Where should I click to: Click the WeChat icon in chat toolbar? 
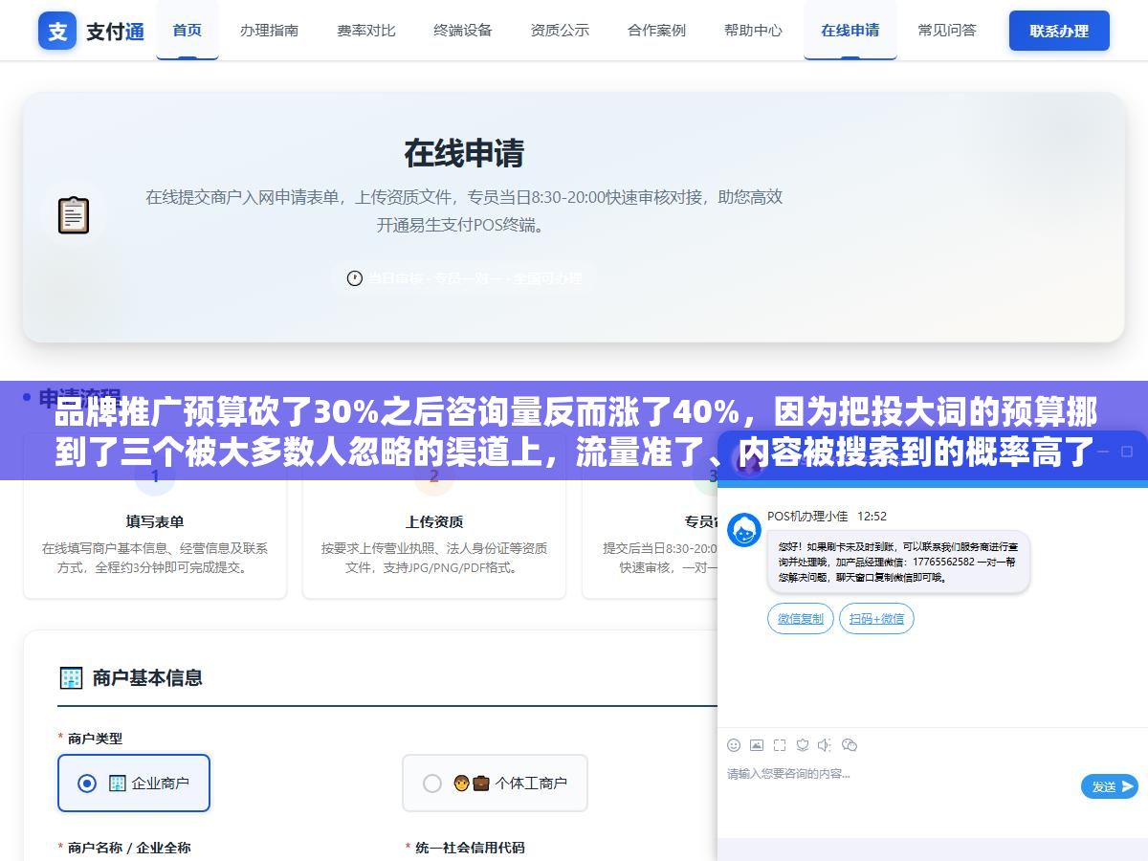coord(850,745)
